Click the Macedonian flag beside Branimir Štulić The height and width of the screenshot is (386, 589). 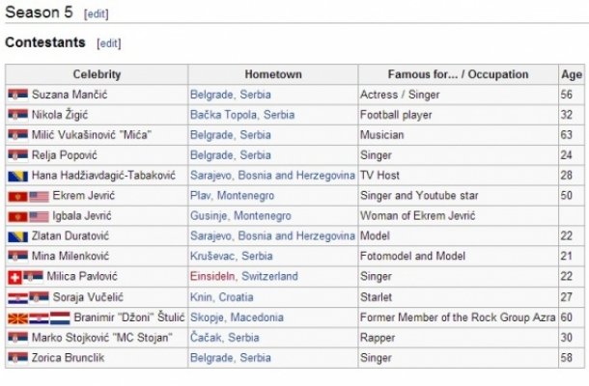click(17, 317)
